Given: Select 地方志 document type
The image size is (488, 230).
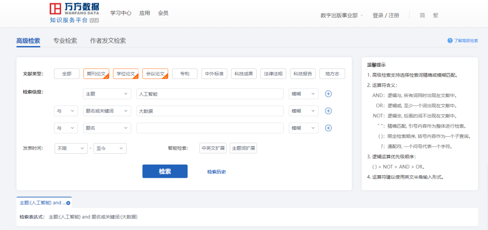Looking at the screenshot, I should click(x=333, y=74).
